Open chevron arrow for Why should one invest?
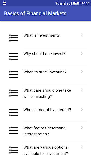91x163 pixels. point(82,53)
